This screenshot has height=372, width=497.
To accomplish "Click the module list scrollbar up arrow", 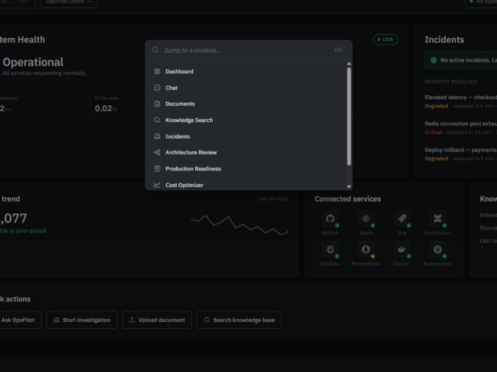I will (349, 64).
